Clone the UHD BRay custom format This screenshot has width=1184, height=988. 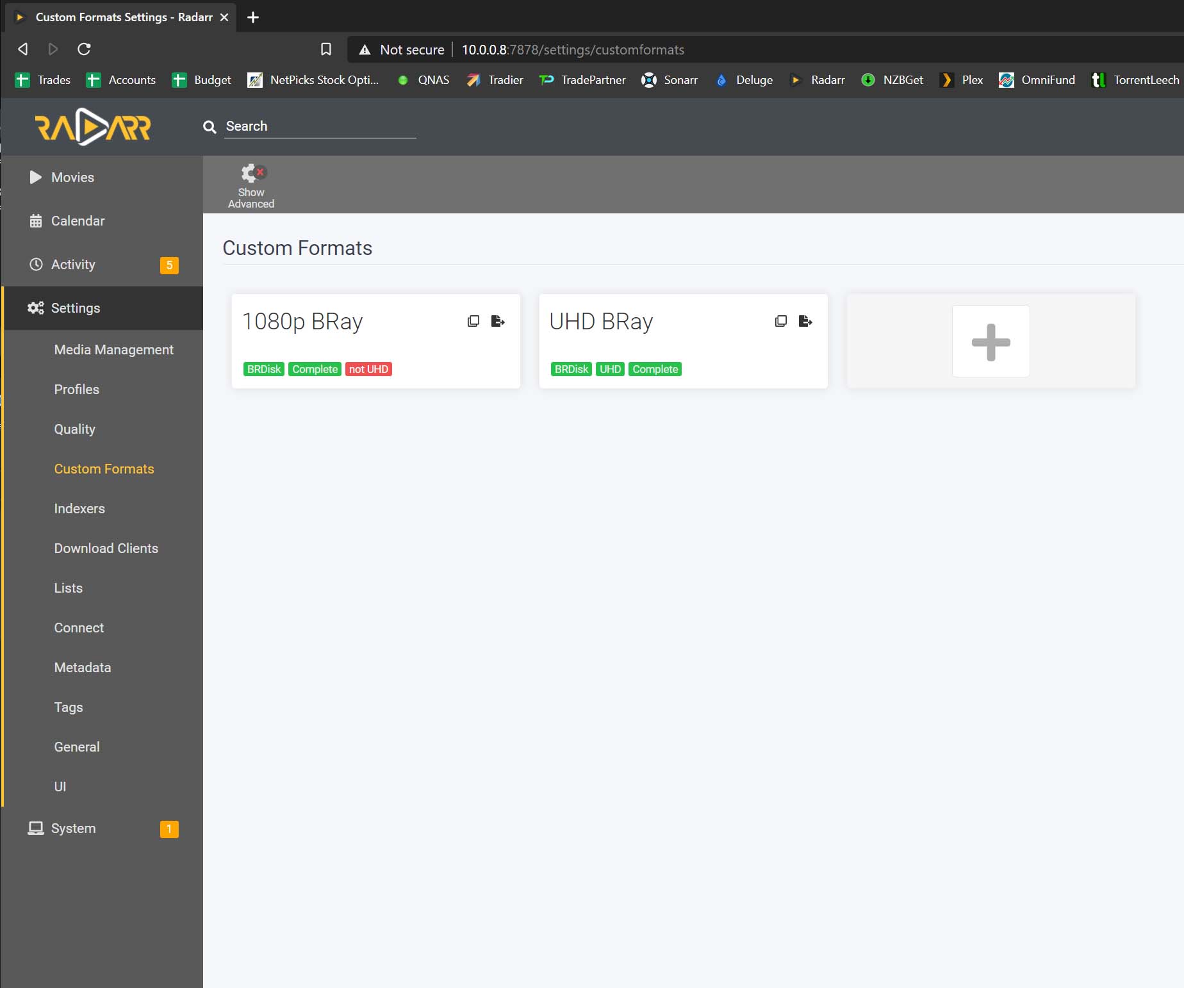780,321
